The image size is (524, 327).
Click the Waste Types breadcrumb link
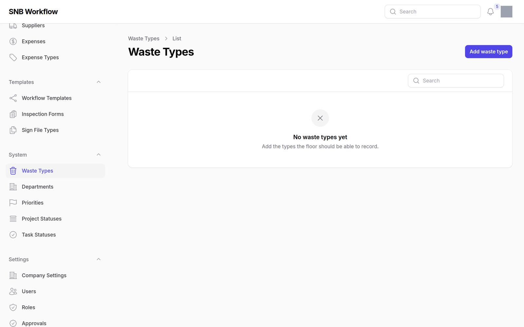[x=144, y=39]
